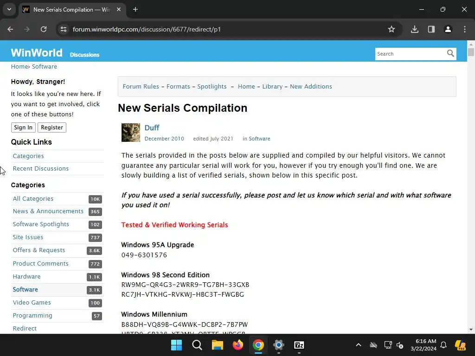Image resolution: width=475 pixels, height=356 pixels.
Task: Click the browser back arrow
Action: 10,29
